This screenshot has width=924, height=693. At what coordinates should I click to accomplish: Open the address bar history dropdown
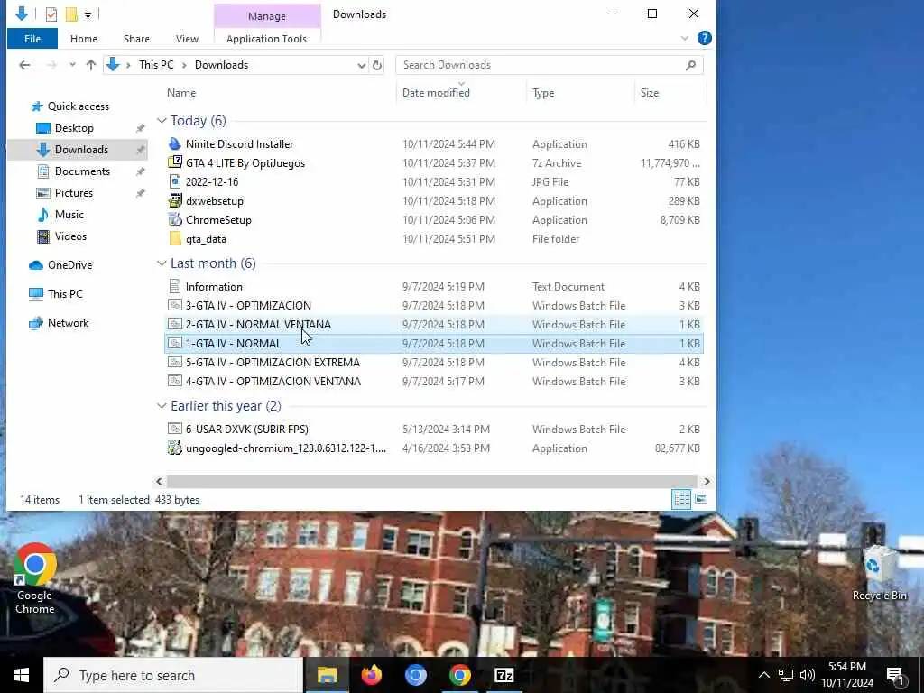click(361, 65)
